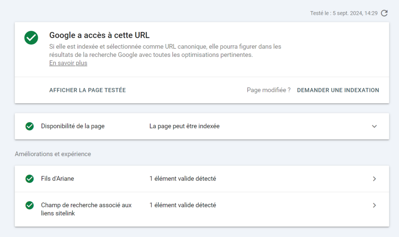Click the La page peut être indexée status

tap(184, 126)
